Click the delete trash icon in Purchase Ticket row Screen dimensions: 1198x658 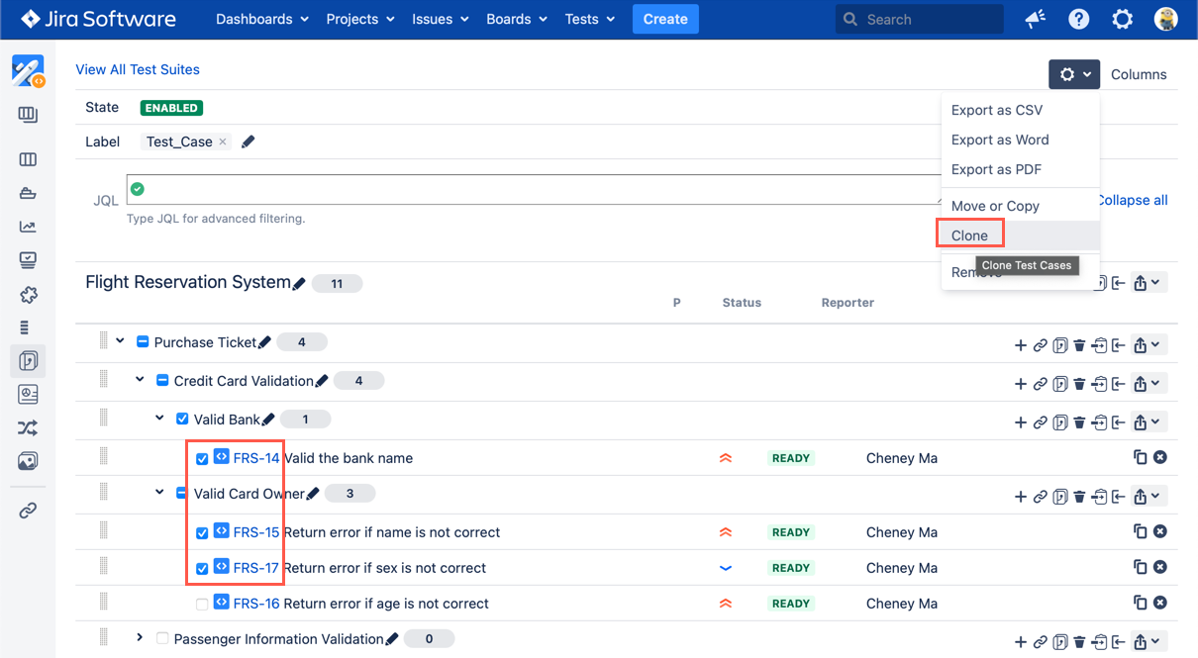point(1080,345)
